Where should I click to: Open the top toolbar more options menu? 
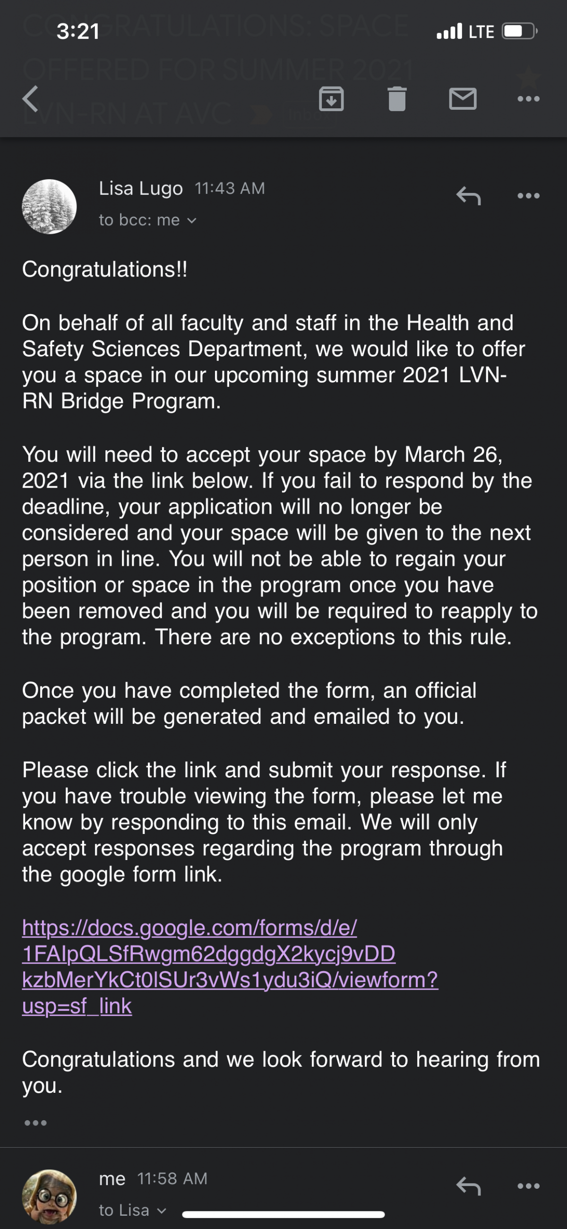(528, 99)
